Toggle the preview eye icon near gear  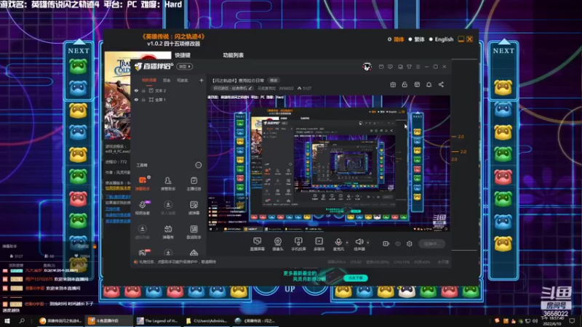pyautogui.click(x=398, y=243)
